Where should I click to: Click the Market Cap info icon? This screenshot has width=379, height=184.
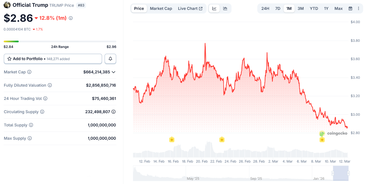(29, 72)
